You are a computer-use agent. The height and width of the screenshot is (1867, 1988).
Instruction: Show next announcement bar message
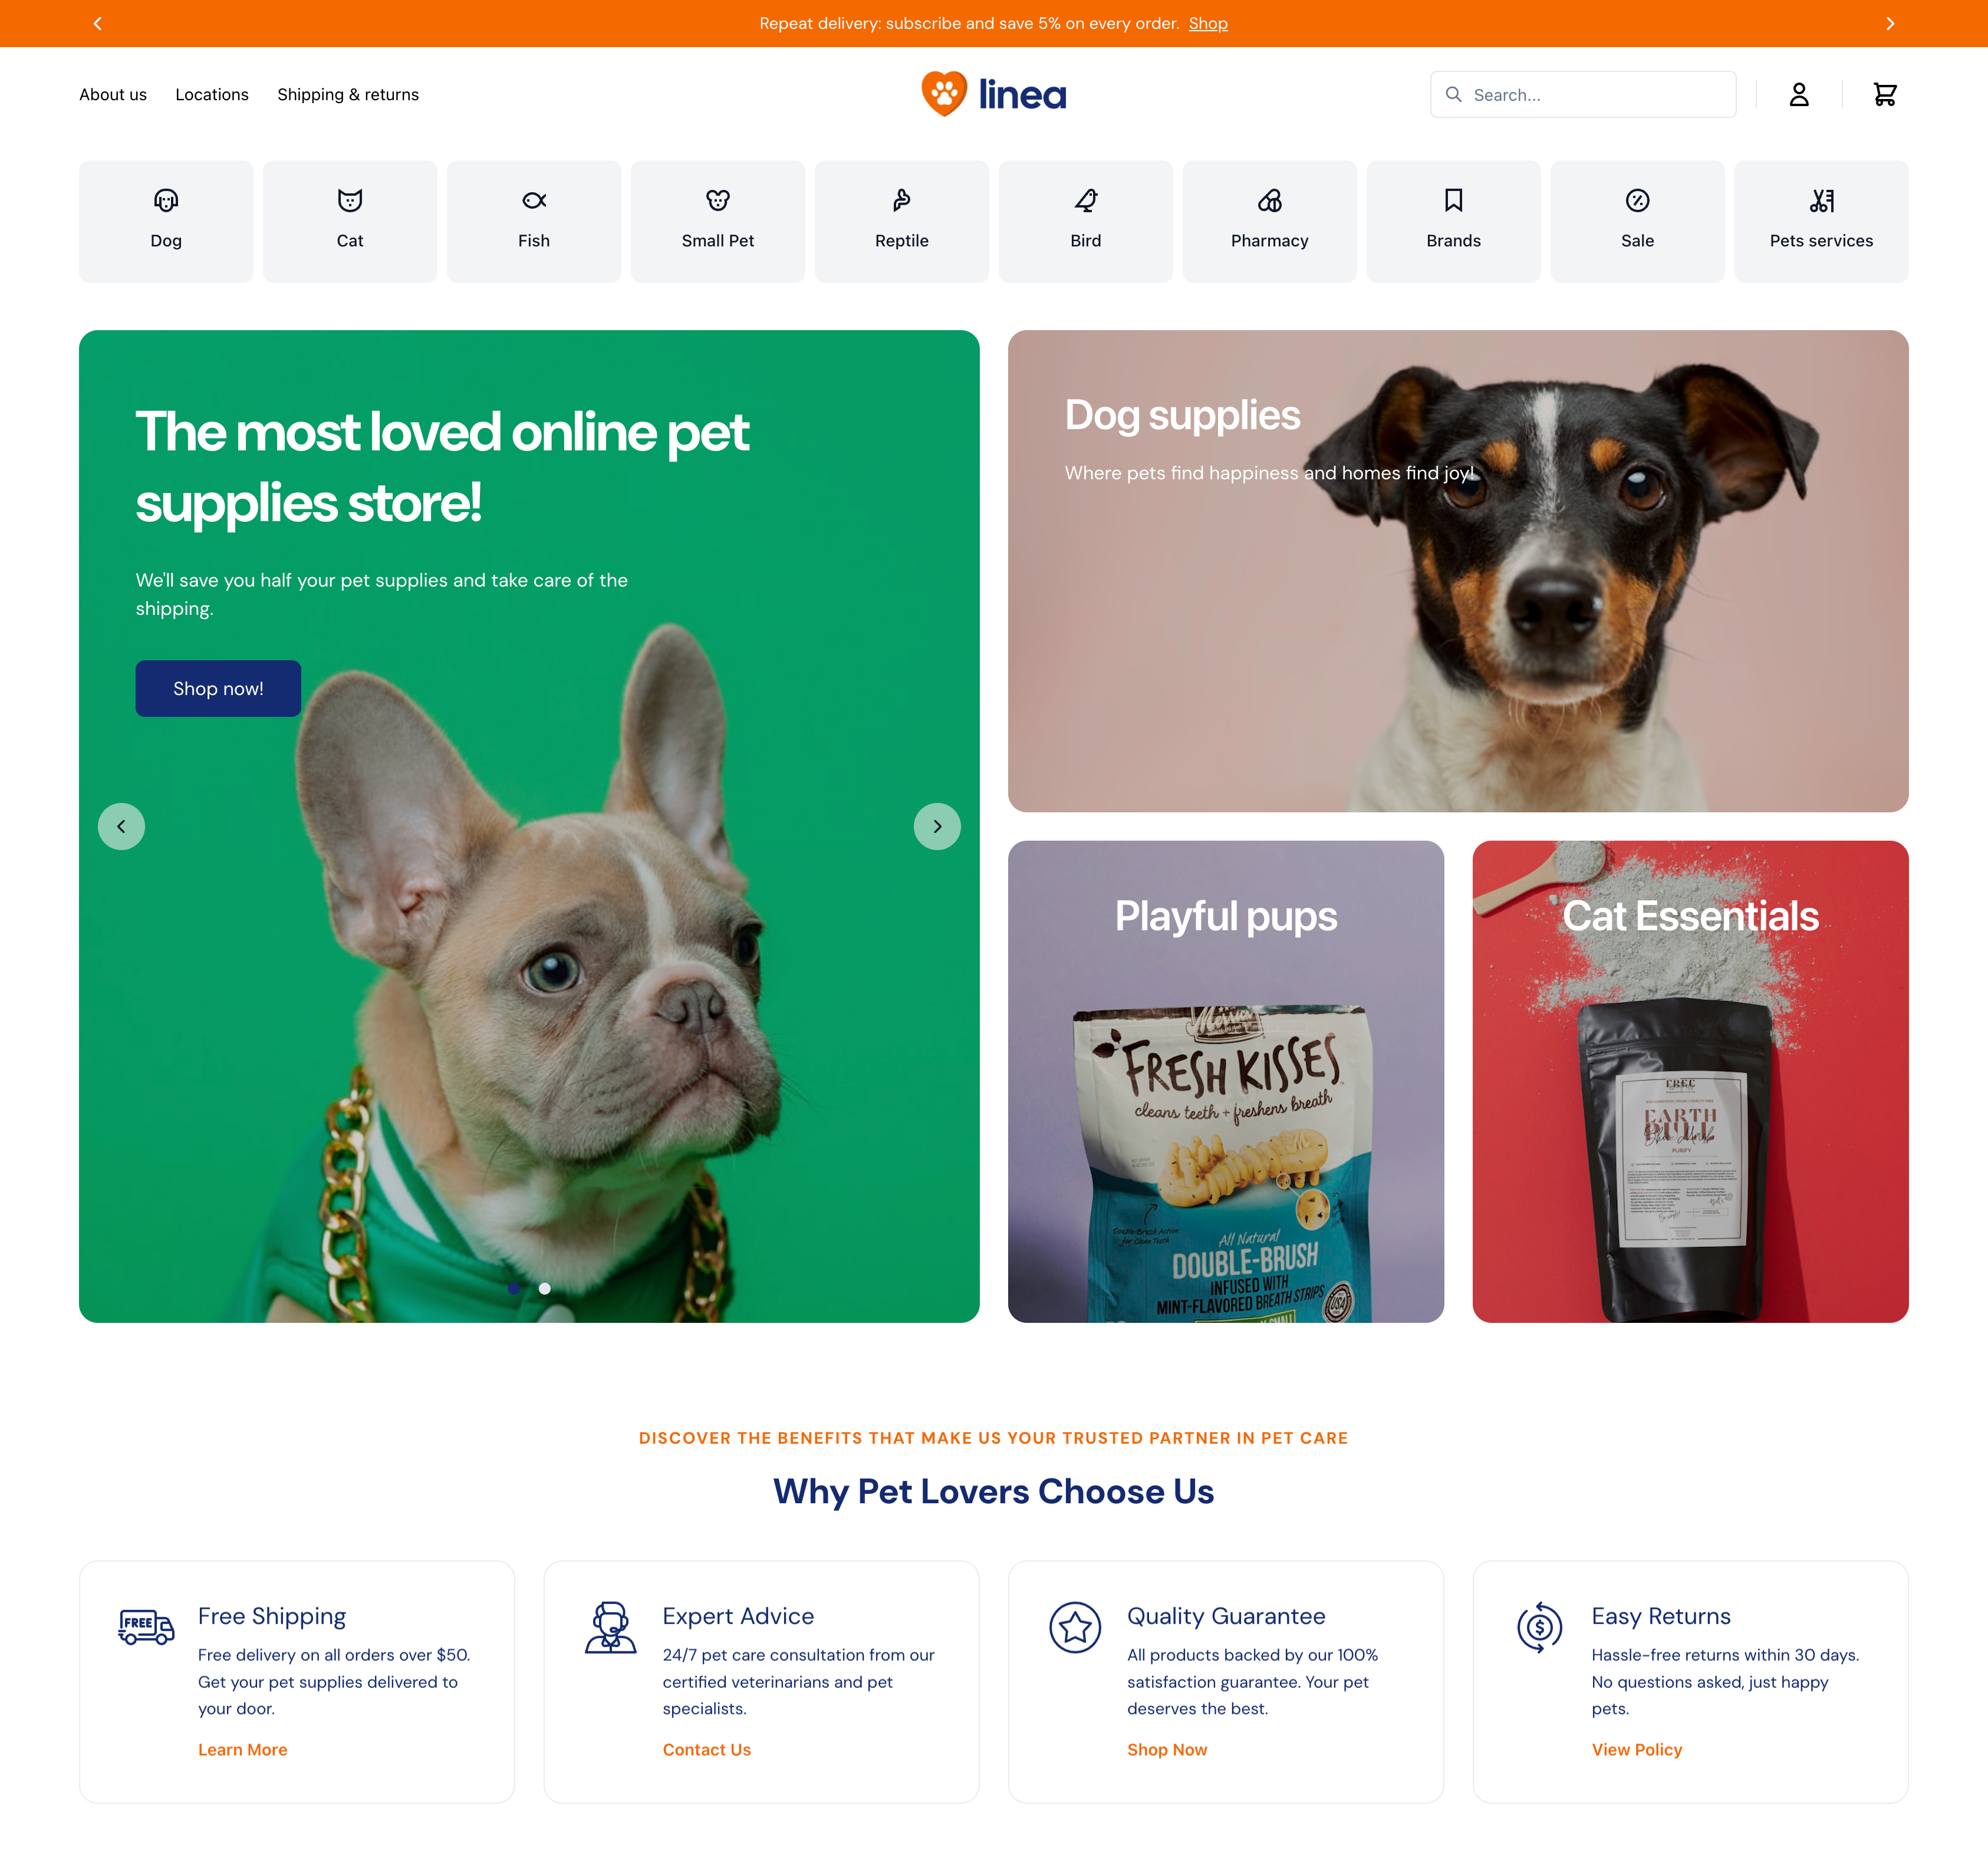(x=1890, y=23)
